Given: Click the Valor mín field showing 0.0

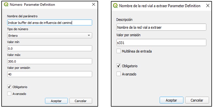Looking at the screenshot, I should tap(50, 48).
